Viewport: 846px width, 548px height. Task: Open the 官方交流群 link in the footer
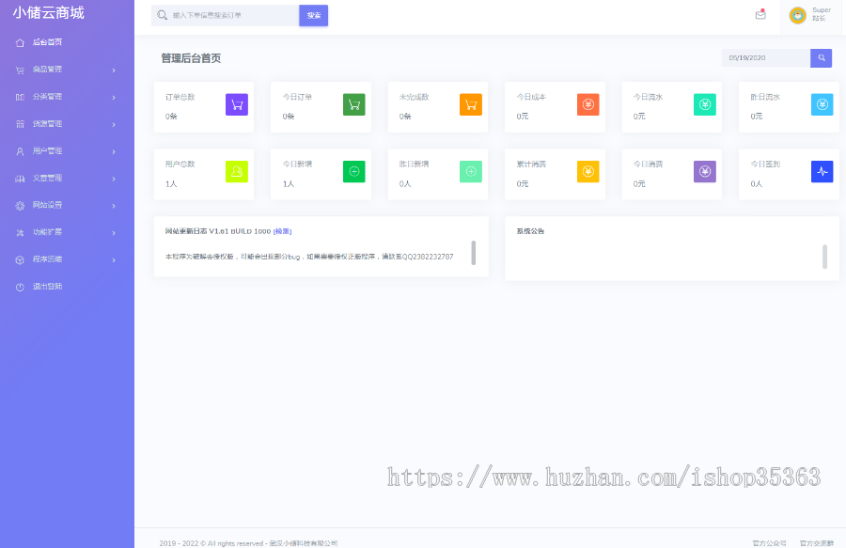click(816, 540)
